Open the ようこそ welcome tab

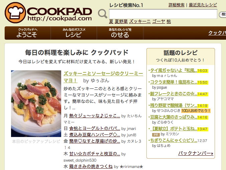pyautogui.click(x=27, y=33)
